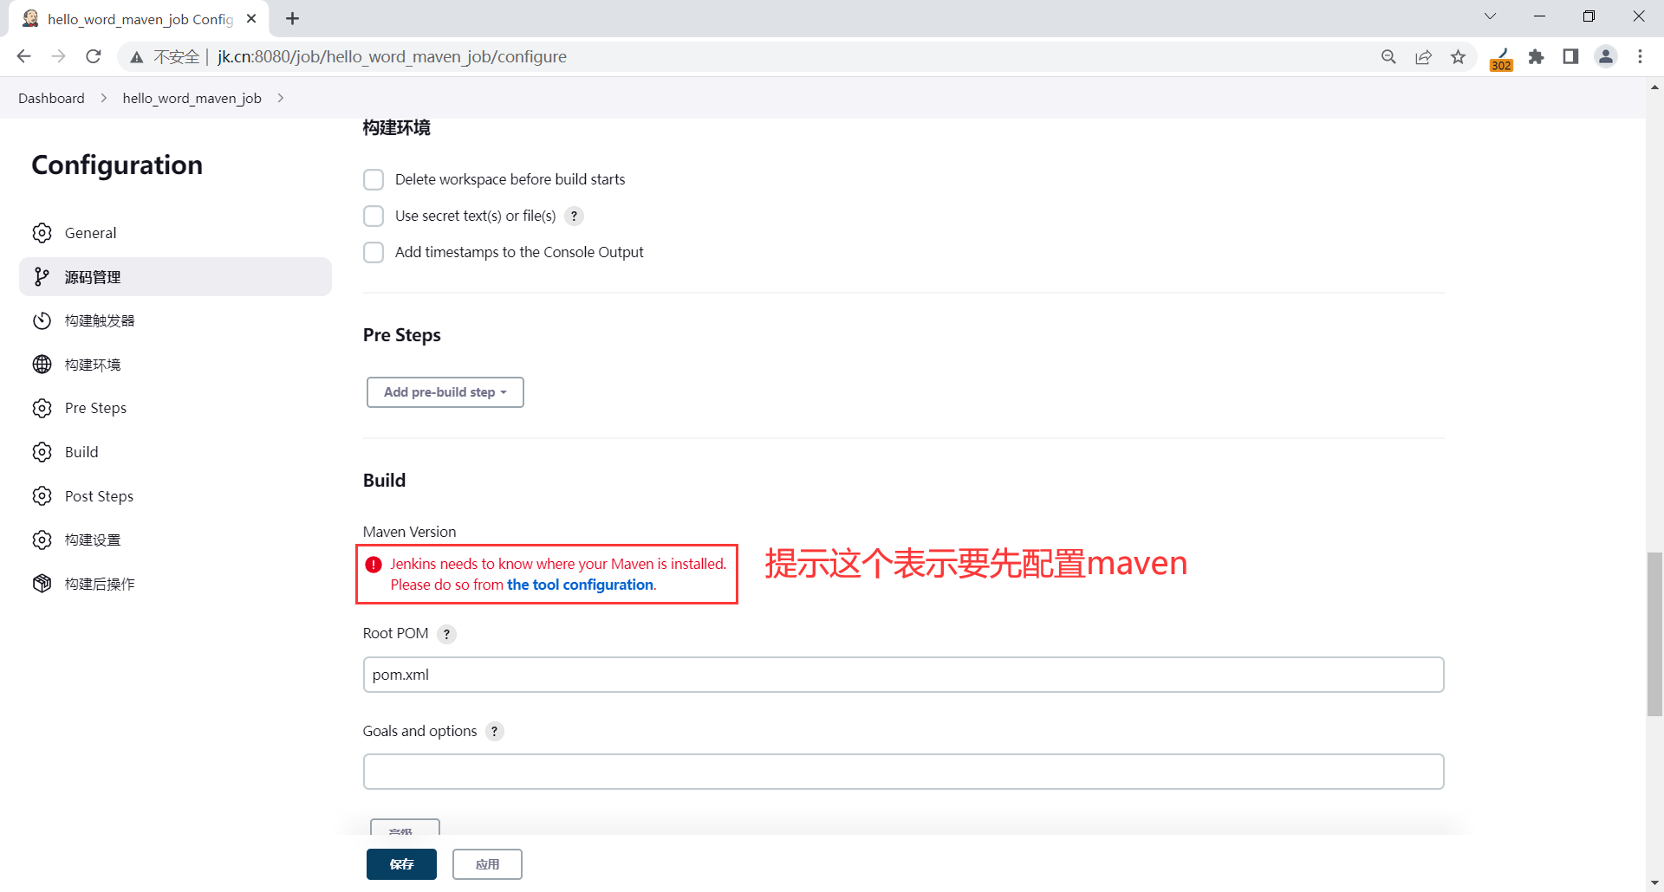The height and width of the screenshot is (892, 1664).
Task: Open the Chrome profile avatar
Action: tap(1606, 56)
